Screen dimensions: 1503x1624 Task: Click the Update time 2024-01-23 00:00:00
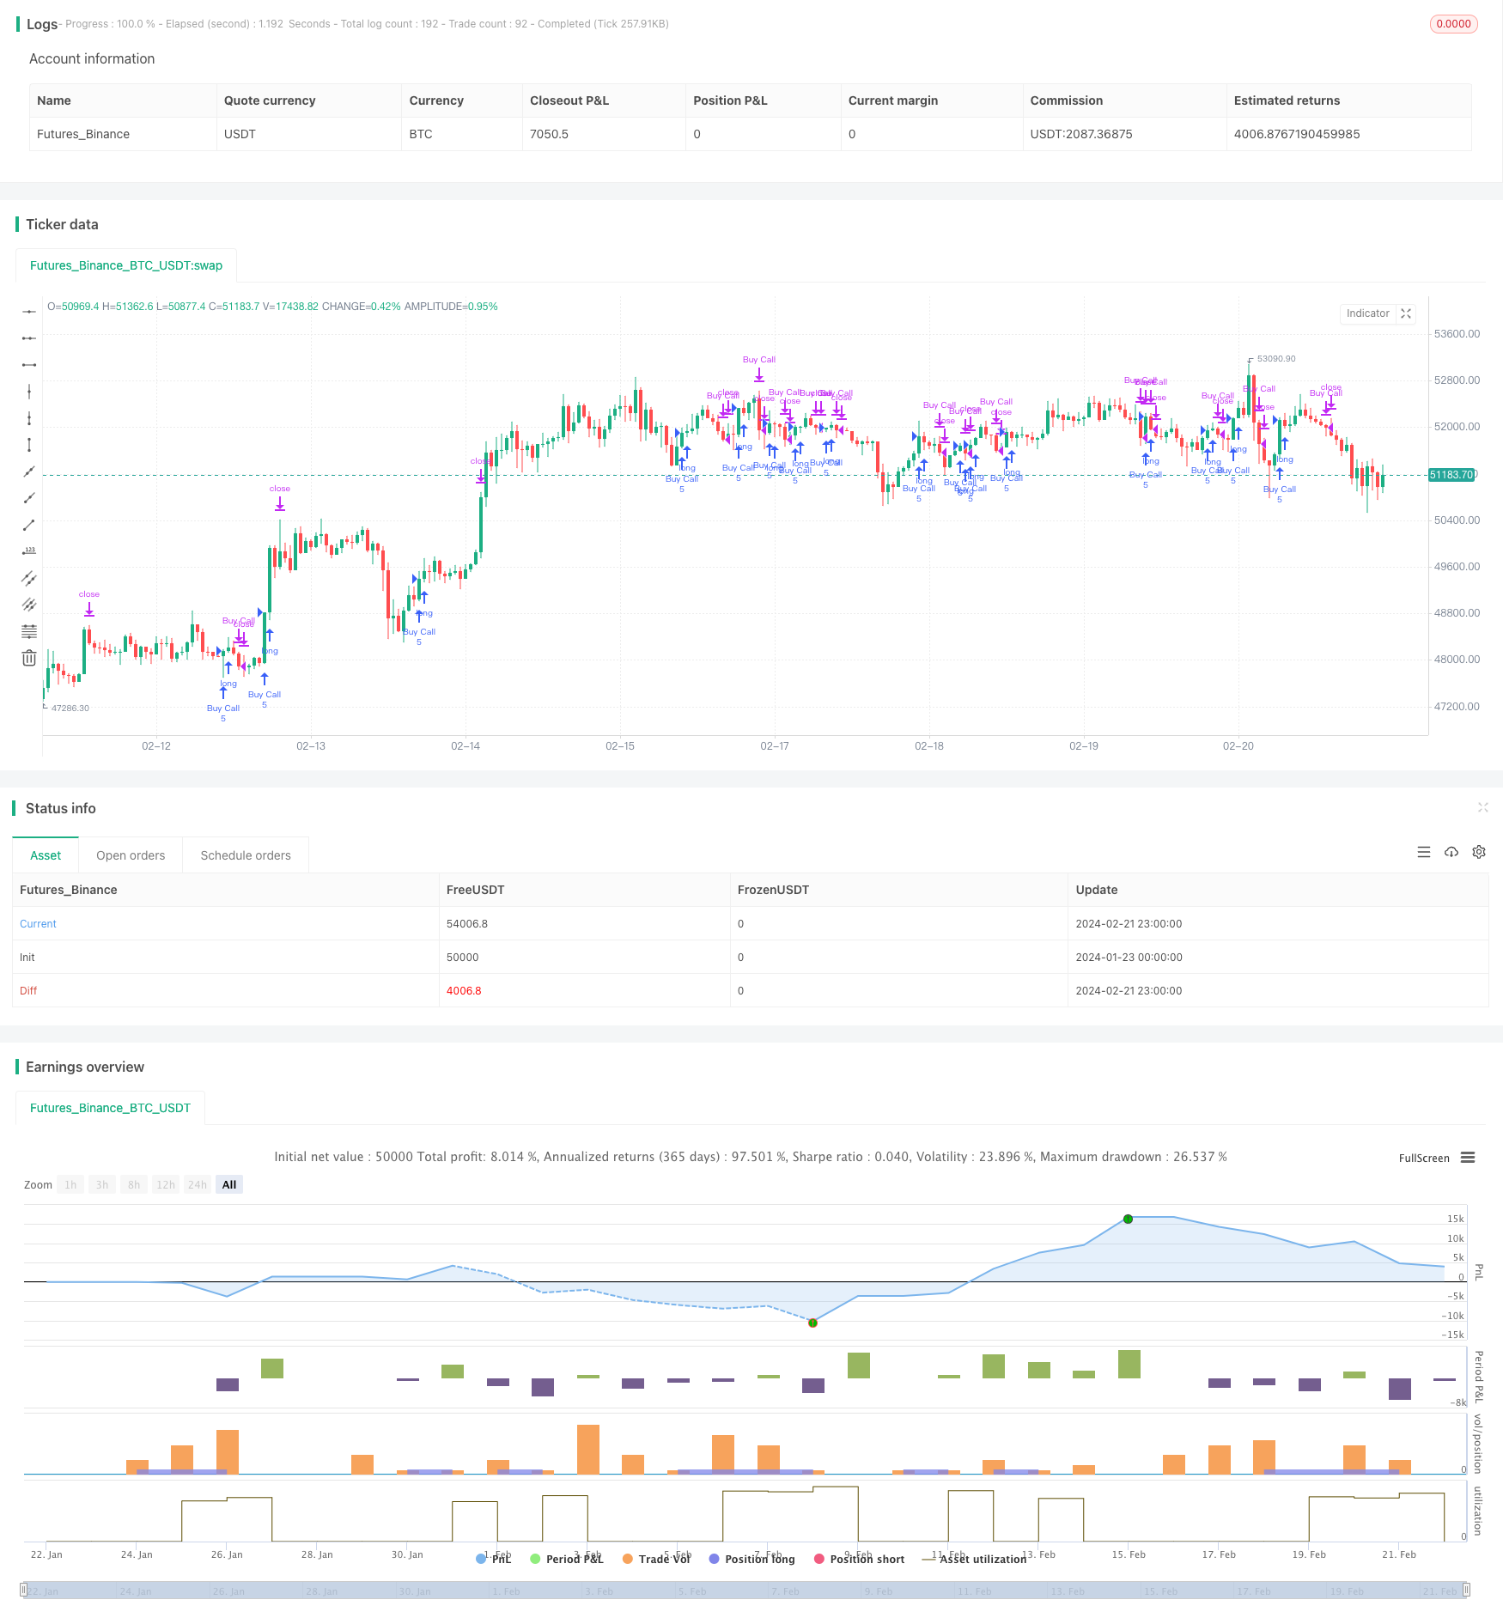pos(1129,958)
